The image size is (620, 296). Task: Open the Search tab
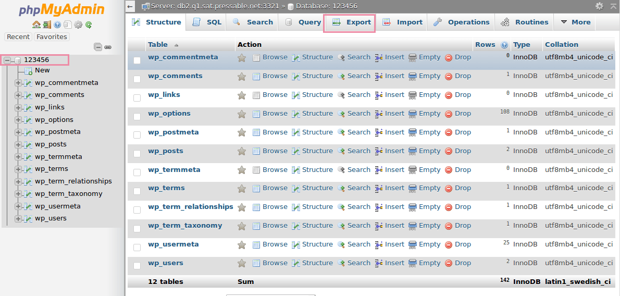(x=253, y=22)
